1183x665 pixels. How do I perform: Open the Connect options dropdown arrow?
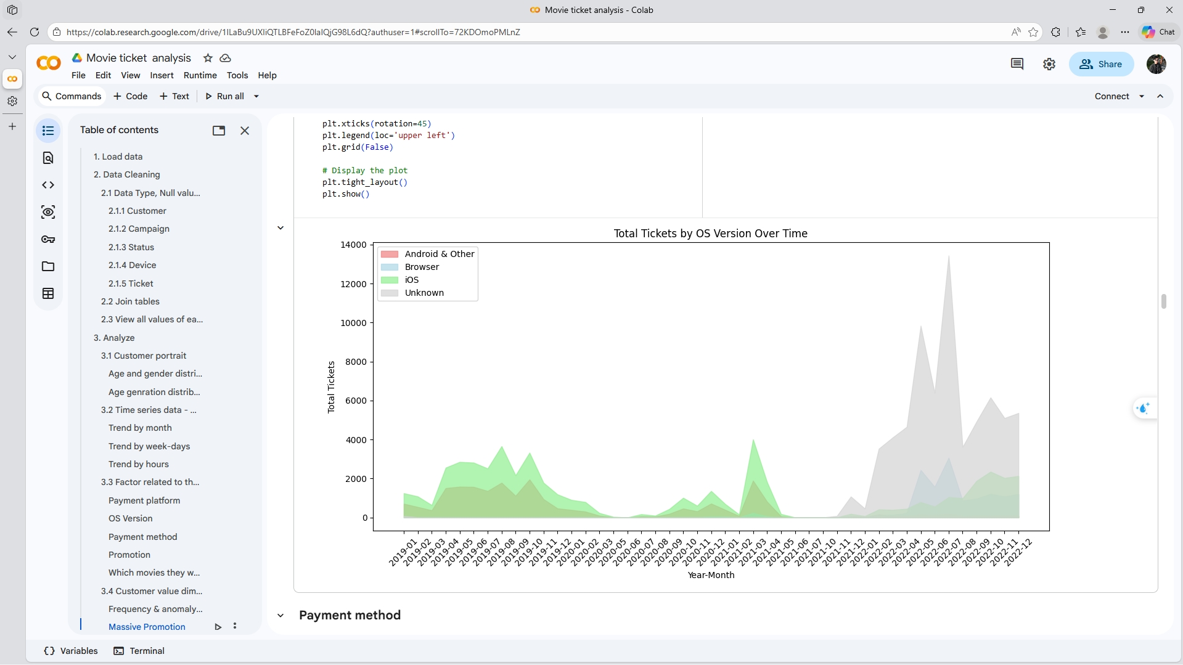1142,96
